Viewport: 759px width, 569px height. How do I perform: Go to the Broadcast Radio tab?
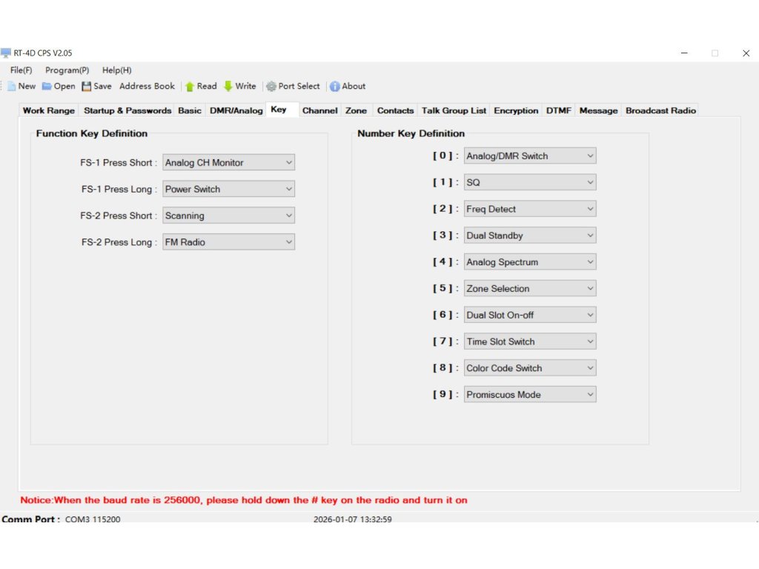pos(660,110)
